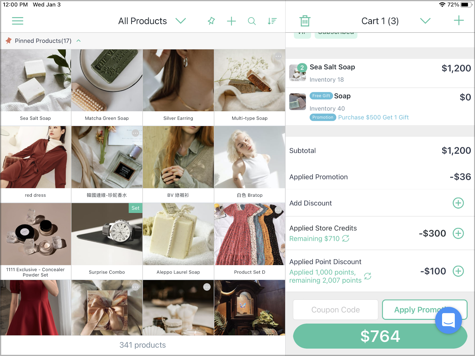Tap the Set badge on Surprise Combo
The width and height of the screenshot is (475, 356).
pos(135,208)
